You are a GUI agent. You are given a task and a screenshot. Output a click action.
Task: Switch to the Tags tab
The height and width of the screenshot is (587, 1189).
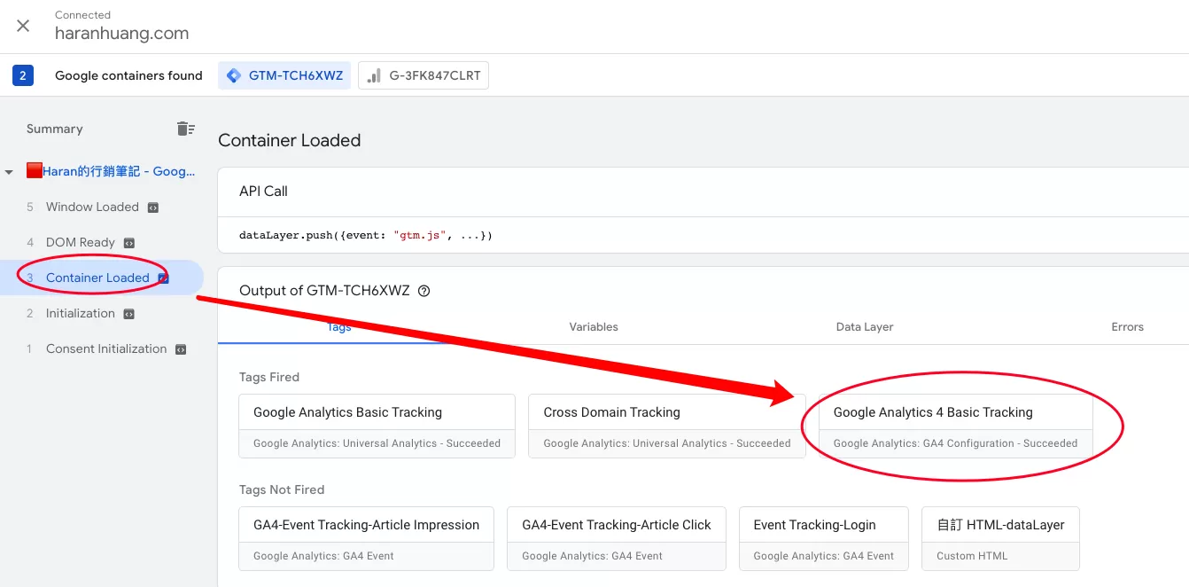click(339, 326)
